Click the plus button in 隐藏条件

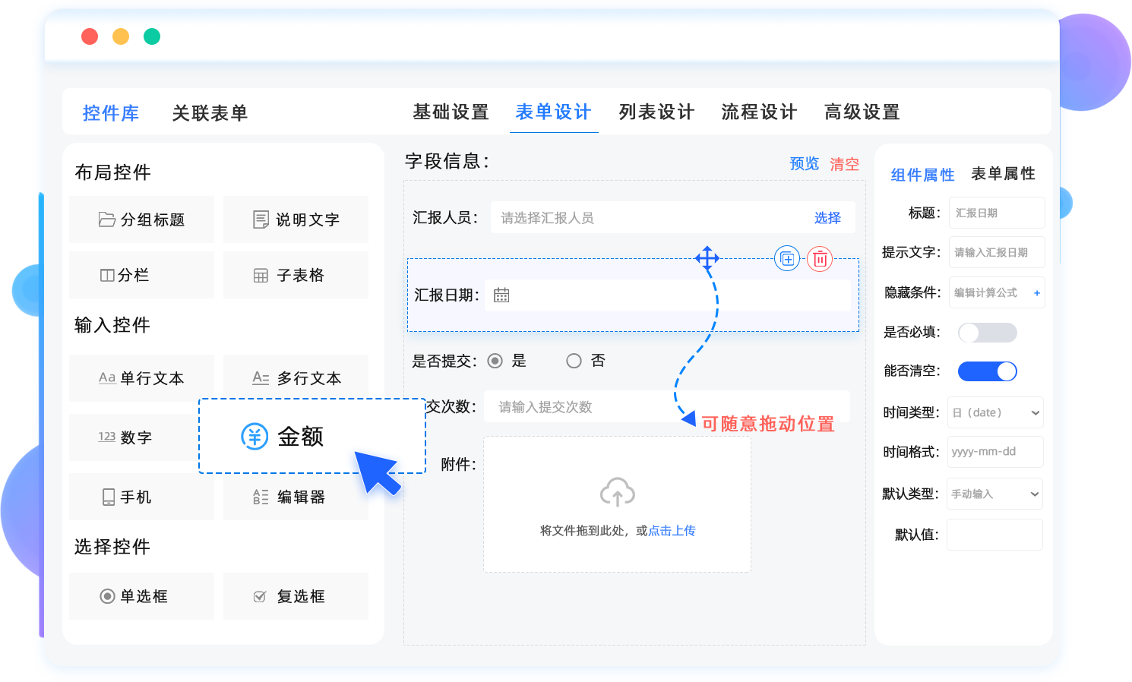pyautogui.click(x=1036, y=293)
